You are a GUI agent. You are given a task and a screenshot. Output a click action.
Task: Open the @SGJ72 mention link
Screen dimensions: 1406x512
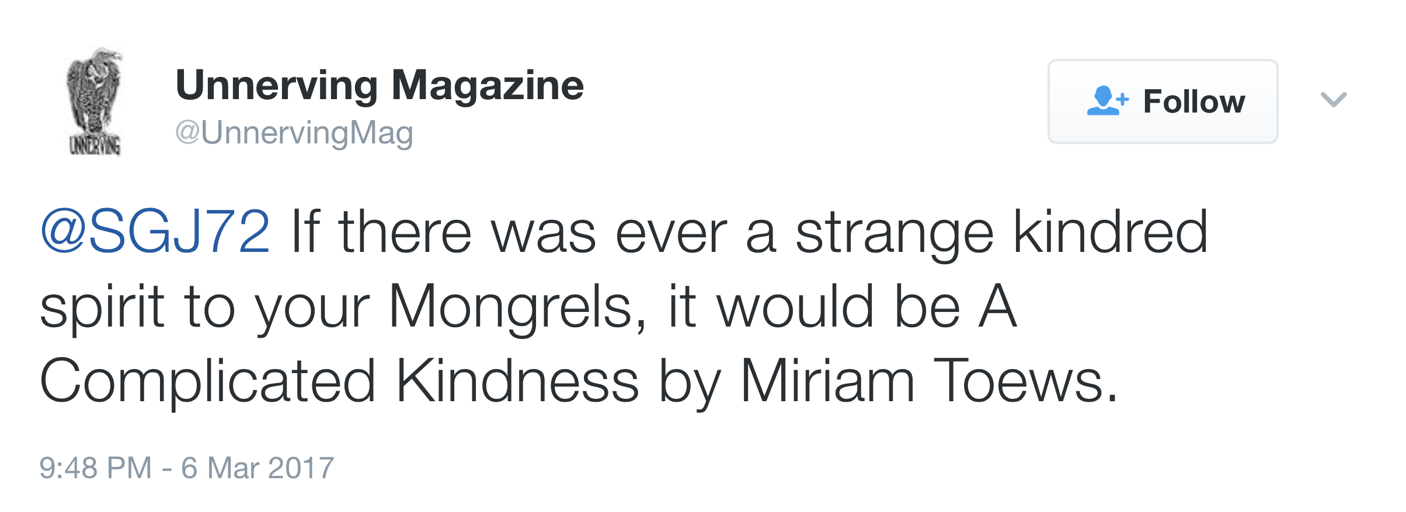tap(155, 232)
